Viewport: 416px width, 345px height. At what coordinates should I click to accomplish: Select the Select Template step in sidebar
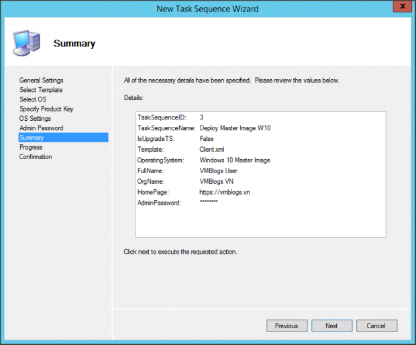[41, 90]
